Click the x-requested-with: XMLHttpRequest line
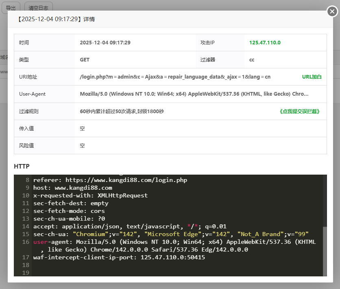Viewport: 340px width, 289px height. tap(90, 195)
